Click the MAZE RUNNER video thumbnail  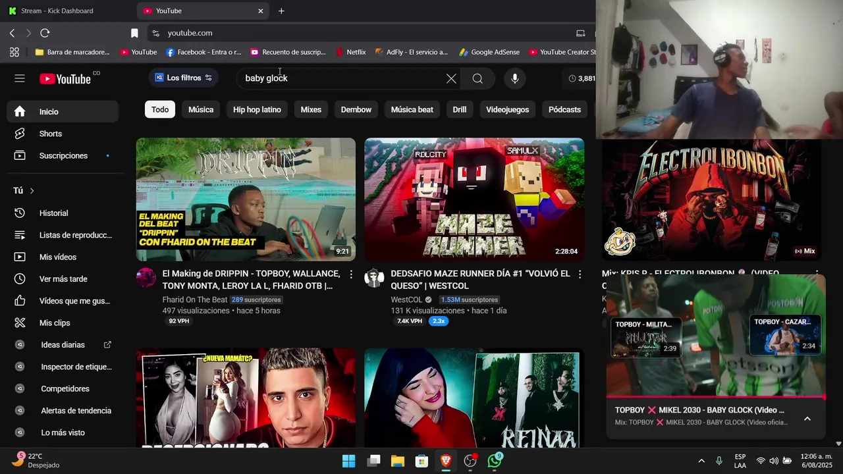click(x=474, y=199)
